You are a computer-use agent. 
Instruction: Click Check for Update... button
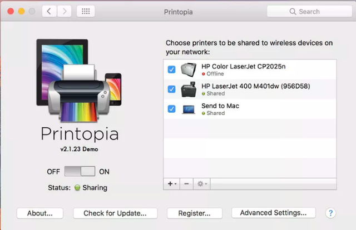(x=115, y=213)
